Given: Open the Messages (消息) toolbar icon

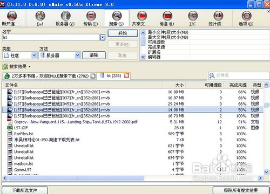Looking at the screenshot, I should pyautogui.click(x=167, y=16).
